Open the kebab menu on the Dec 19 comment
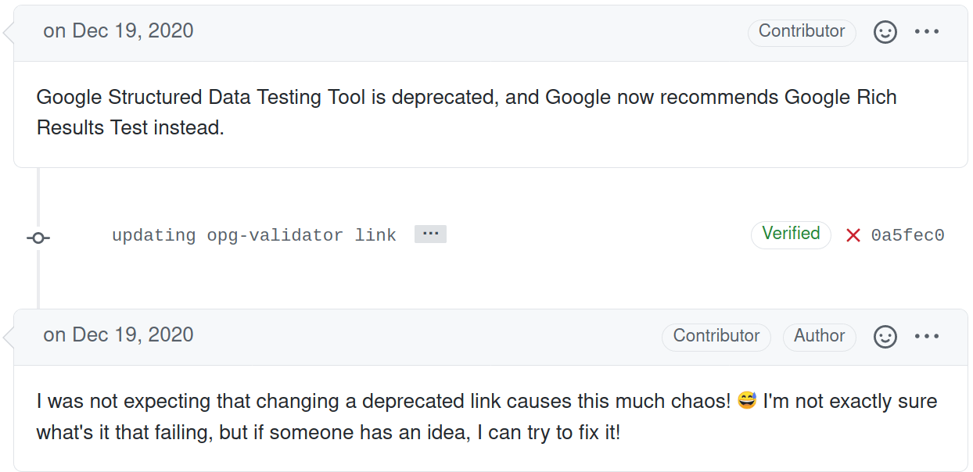This screenshot has width=973, height=472. tap(928, 32)
